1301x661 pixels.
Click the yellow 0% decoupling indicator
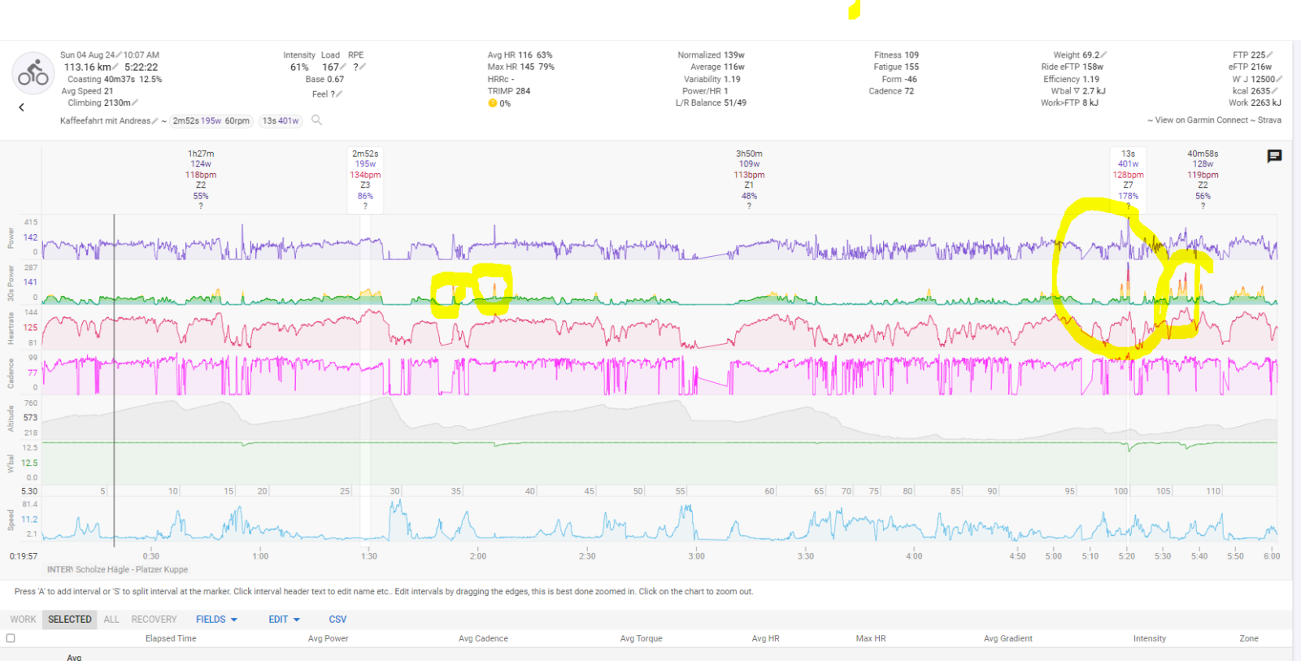(499, 103)
